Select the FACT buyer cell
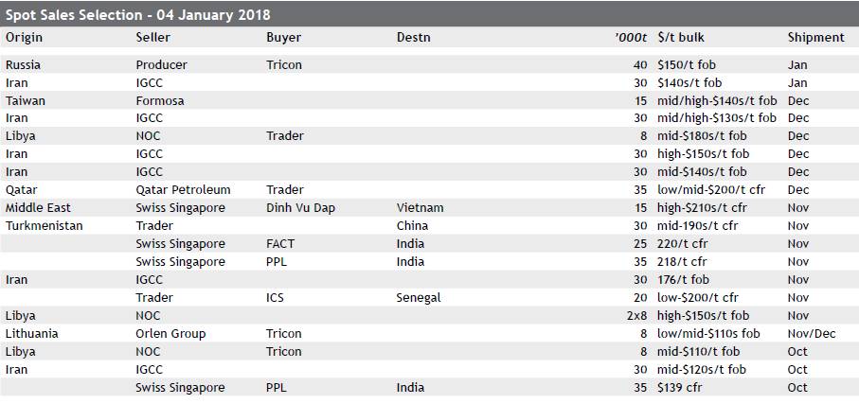859x404 pixels. tap(280, 244)
